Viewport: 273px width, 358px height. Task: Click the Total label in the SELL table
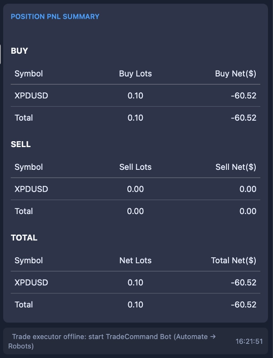tap(24, 211)
